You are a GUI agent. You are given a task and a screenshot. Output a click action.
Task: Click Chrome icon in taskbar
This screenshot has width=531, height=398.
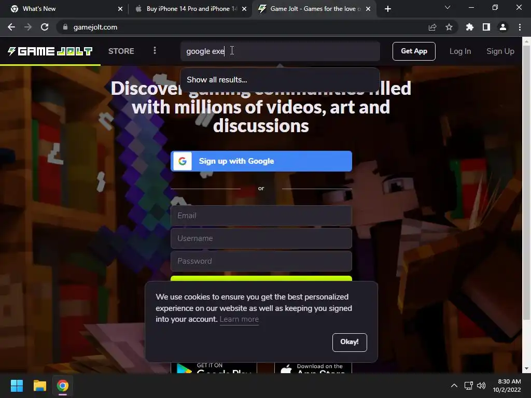click(63, 386)
